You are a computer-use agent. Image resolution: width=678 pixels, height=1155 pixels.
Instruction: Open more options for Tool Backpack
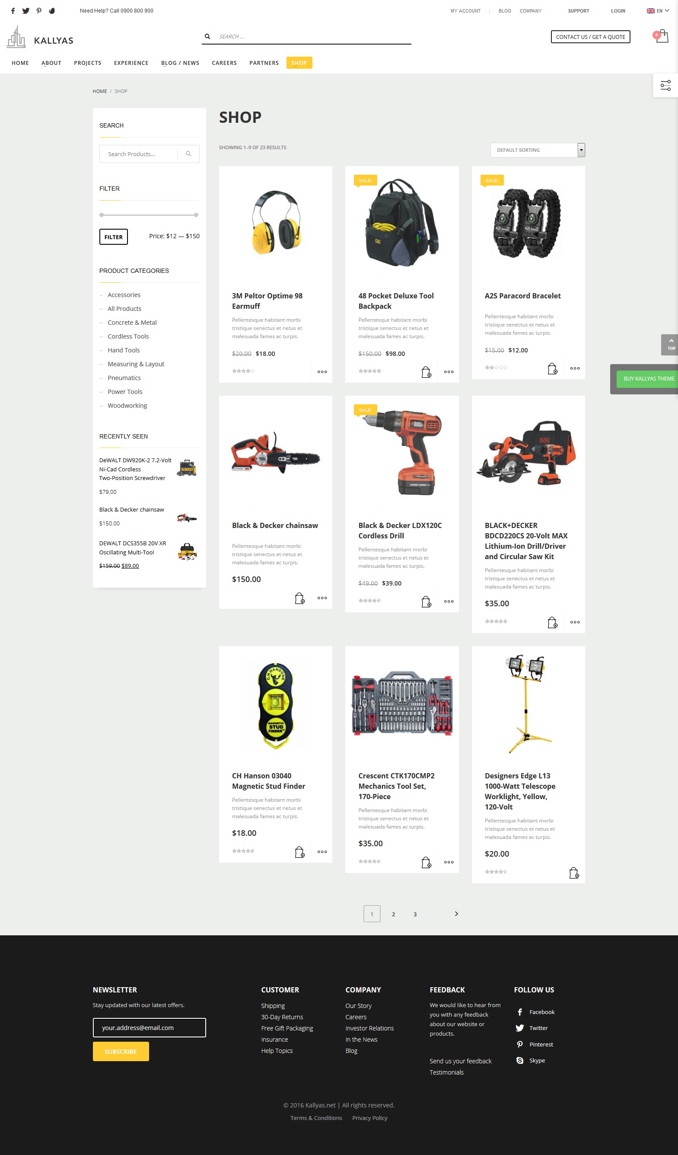click(x=449, y=372)
